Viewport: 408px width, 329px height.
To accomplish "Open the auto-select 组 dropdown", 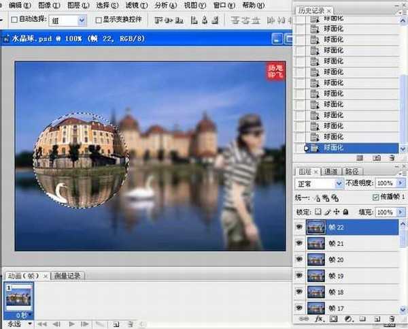I will pos(82,20).
